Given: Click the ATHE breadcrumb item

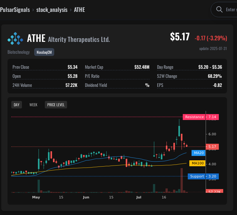Looking at the screenshot, I should 79,10.
